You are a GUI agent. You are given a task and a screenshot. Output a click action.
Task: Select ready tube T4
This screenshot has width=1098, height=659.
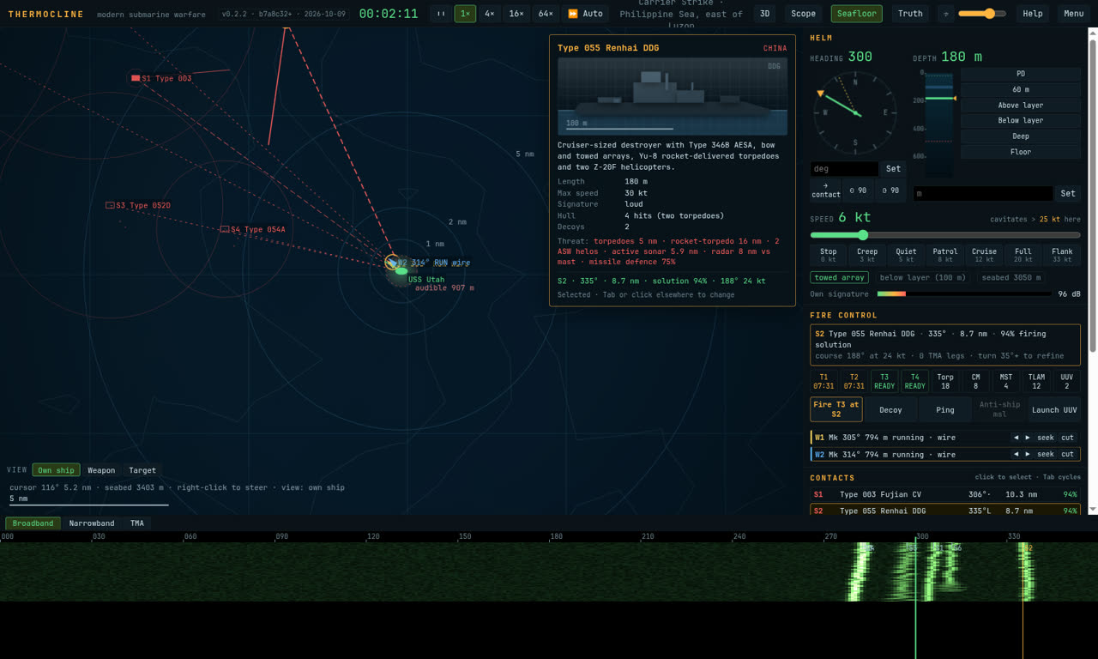point(915,381)
